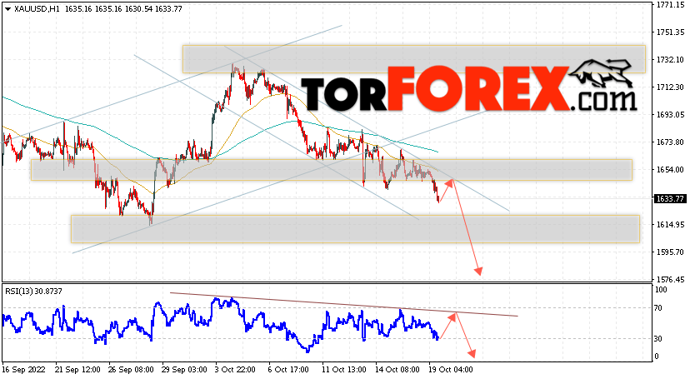Click the OHLC values 1635.16 1635.16 1630.54 1633.77
Viewport: 690px width, 379px height.
tap(123, 9)
